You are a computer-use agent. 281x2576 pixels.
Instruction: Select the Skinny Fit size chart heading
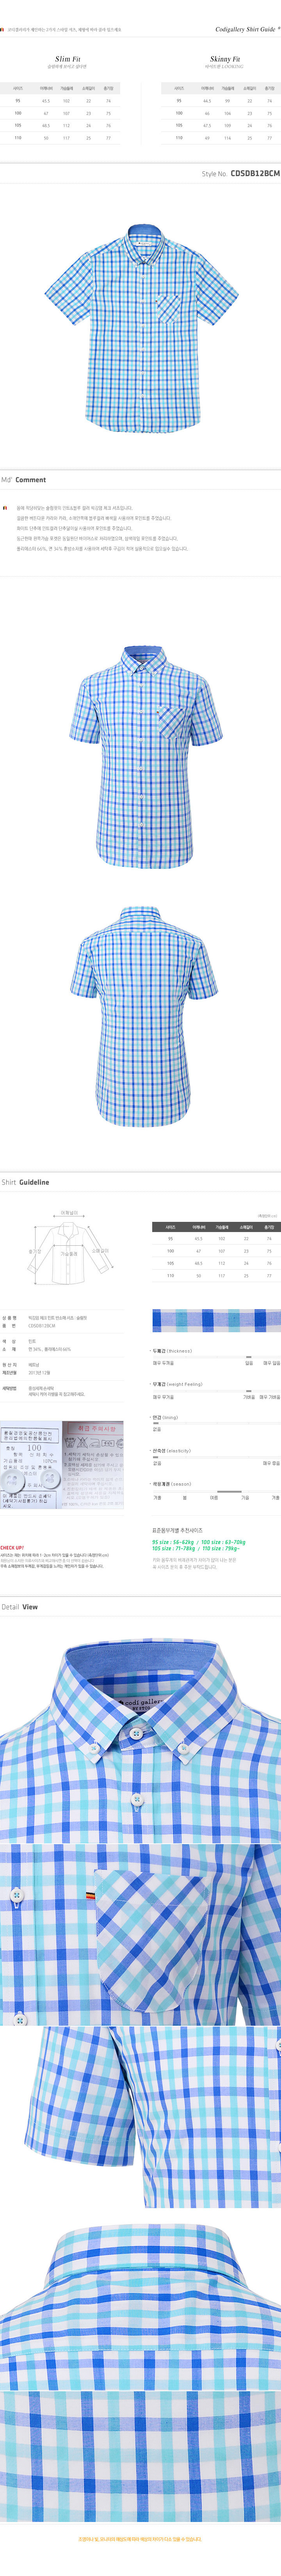[x=225, y=59]
